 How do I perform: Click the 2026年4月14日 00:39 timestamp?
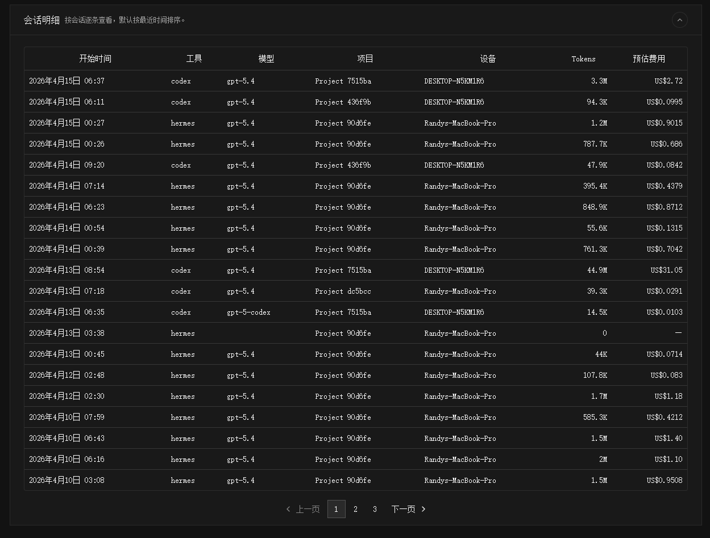67,249
